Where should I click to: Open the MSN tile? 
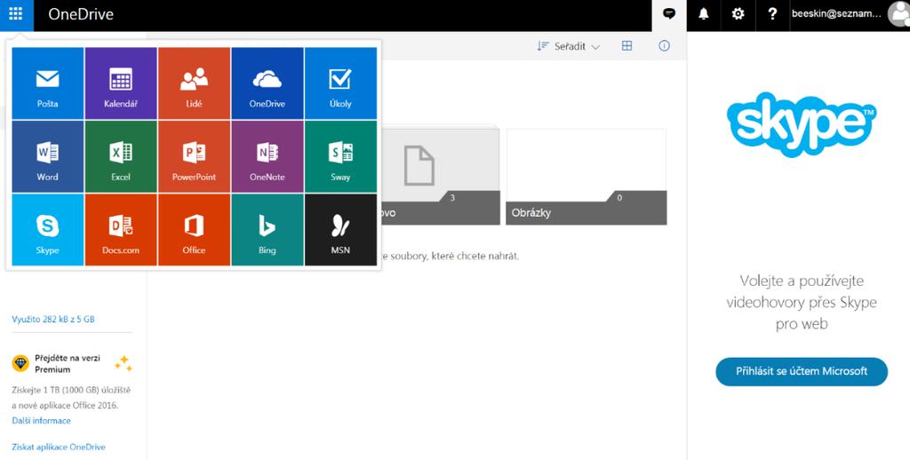tap(340, 230)
